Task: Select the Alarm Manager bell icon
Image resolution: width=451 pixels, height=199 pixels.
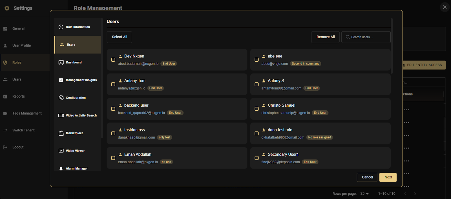Action: pos(61,169)
